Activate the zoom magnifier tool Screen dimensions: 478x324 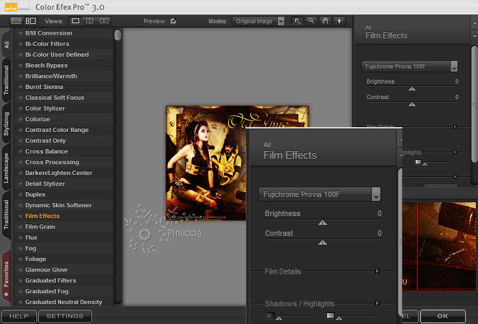click(311, 21)
